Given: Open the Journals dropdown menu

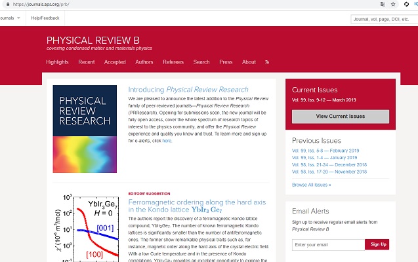Looking at the screenshot, I should coord(10,18).
